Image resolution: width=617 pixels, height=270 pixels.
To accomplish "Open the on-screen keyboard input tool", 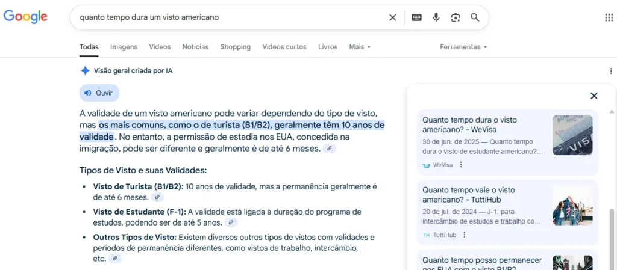I will coord(417,17).
